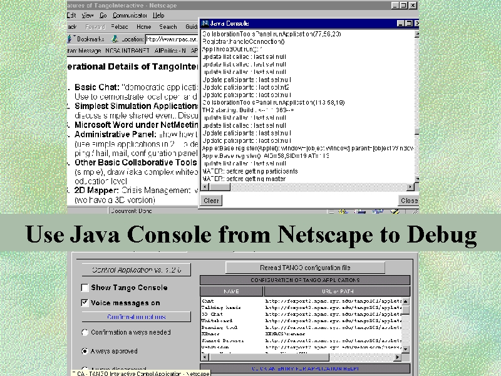Click the Basic Chat heading on the page
The image size is (501, 376).
97,87
